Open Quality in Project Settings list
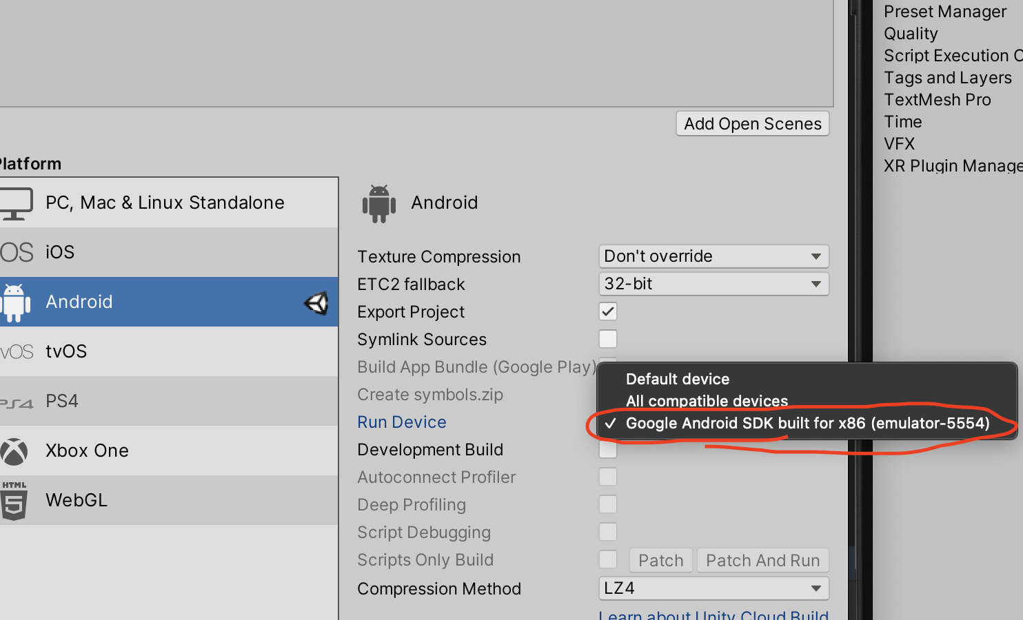The height and width of the screenshot is (620, 1023). click(x=911, y=34)
